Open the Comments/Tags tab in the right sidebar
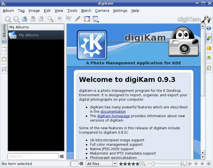Image resolution: width=213 pixels, height=168 pixels. tap(209, 58)
